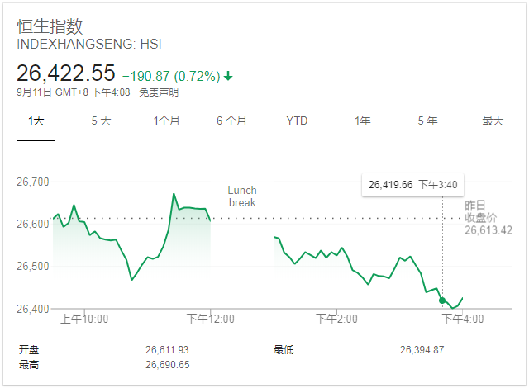Select the 1天 time range tab
The image size is (529, 388).
click(36, 121)
